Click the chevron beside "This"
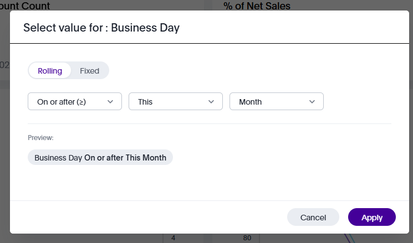The height and width of the screenshot is (243, 413). click(x=211, y=102)
